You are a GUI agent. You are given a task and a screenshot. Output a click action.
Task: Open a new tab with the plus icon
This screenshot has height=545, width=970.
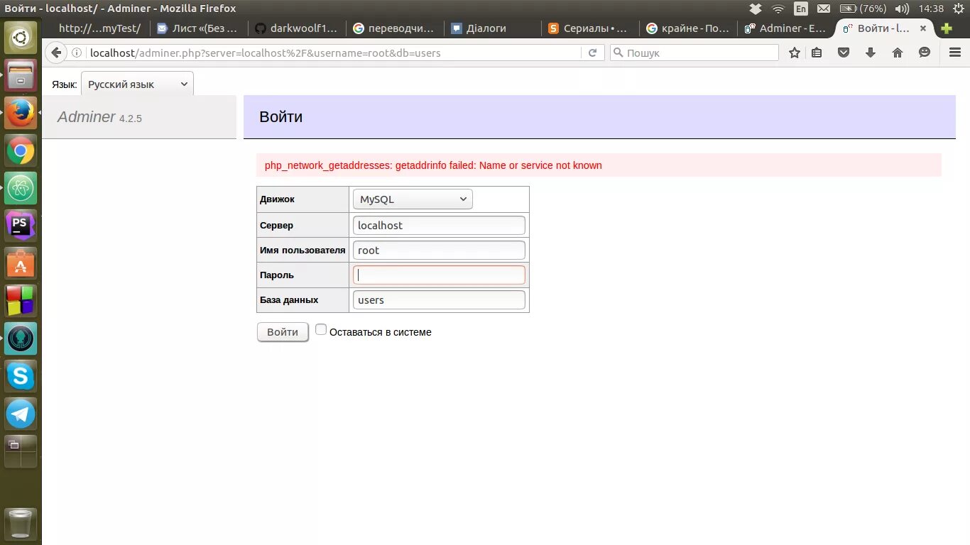pos(946,28)
